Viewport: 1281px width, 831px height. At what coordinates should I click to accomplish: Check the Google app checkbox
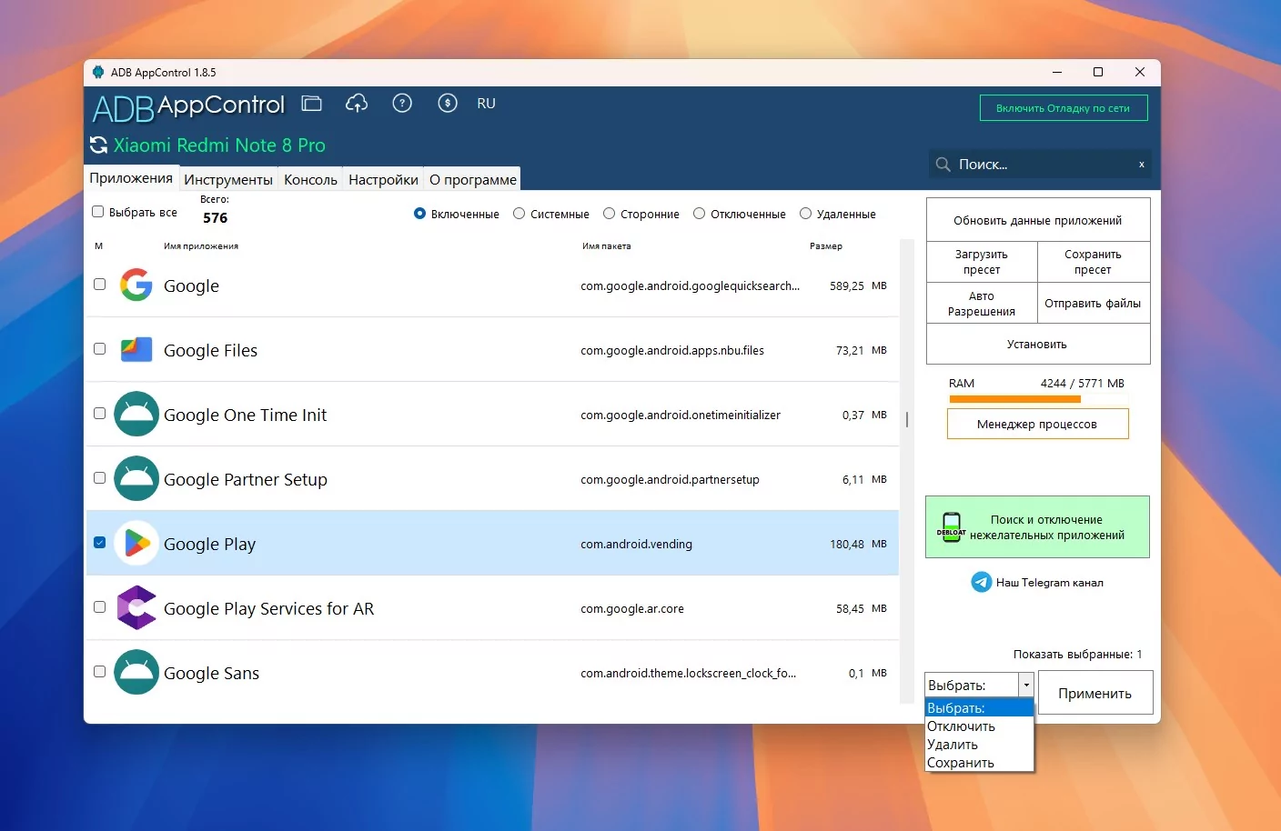(x=100, y=285)
